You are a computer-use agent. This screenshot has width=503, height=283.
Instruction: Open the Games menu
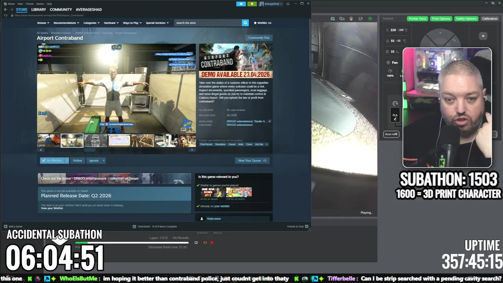[40, 4]
